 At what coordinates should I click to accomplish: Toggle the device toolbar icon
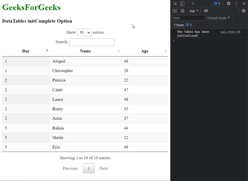pos(182,4)
